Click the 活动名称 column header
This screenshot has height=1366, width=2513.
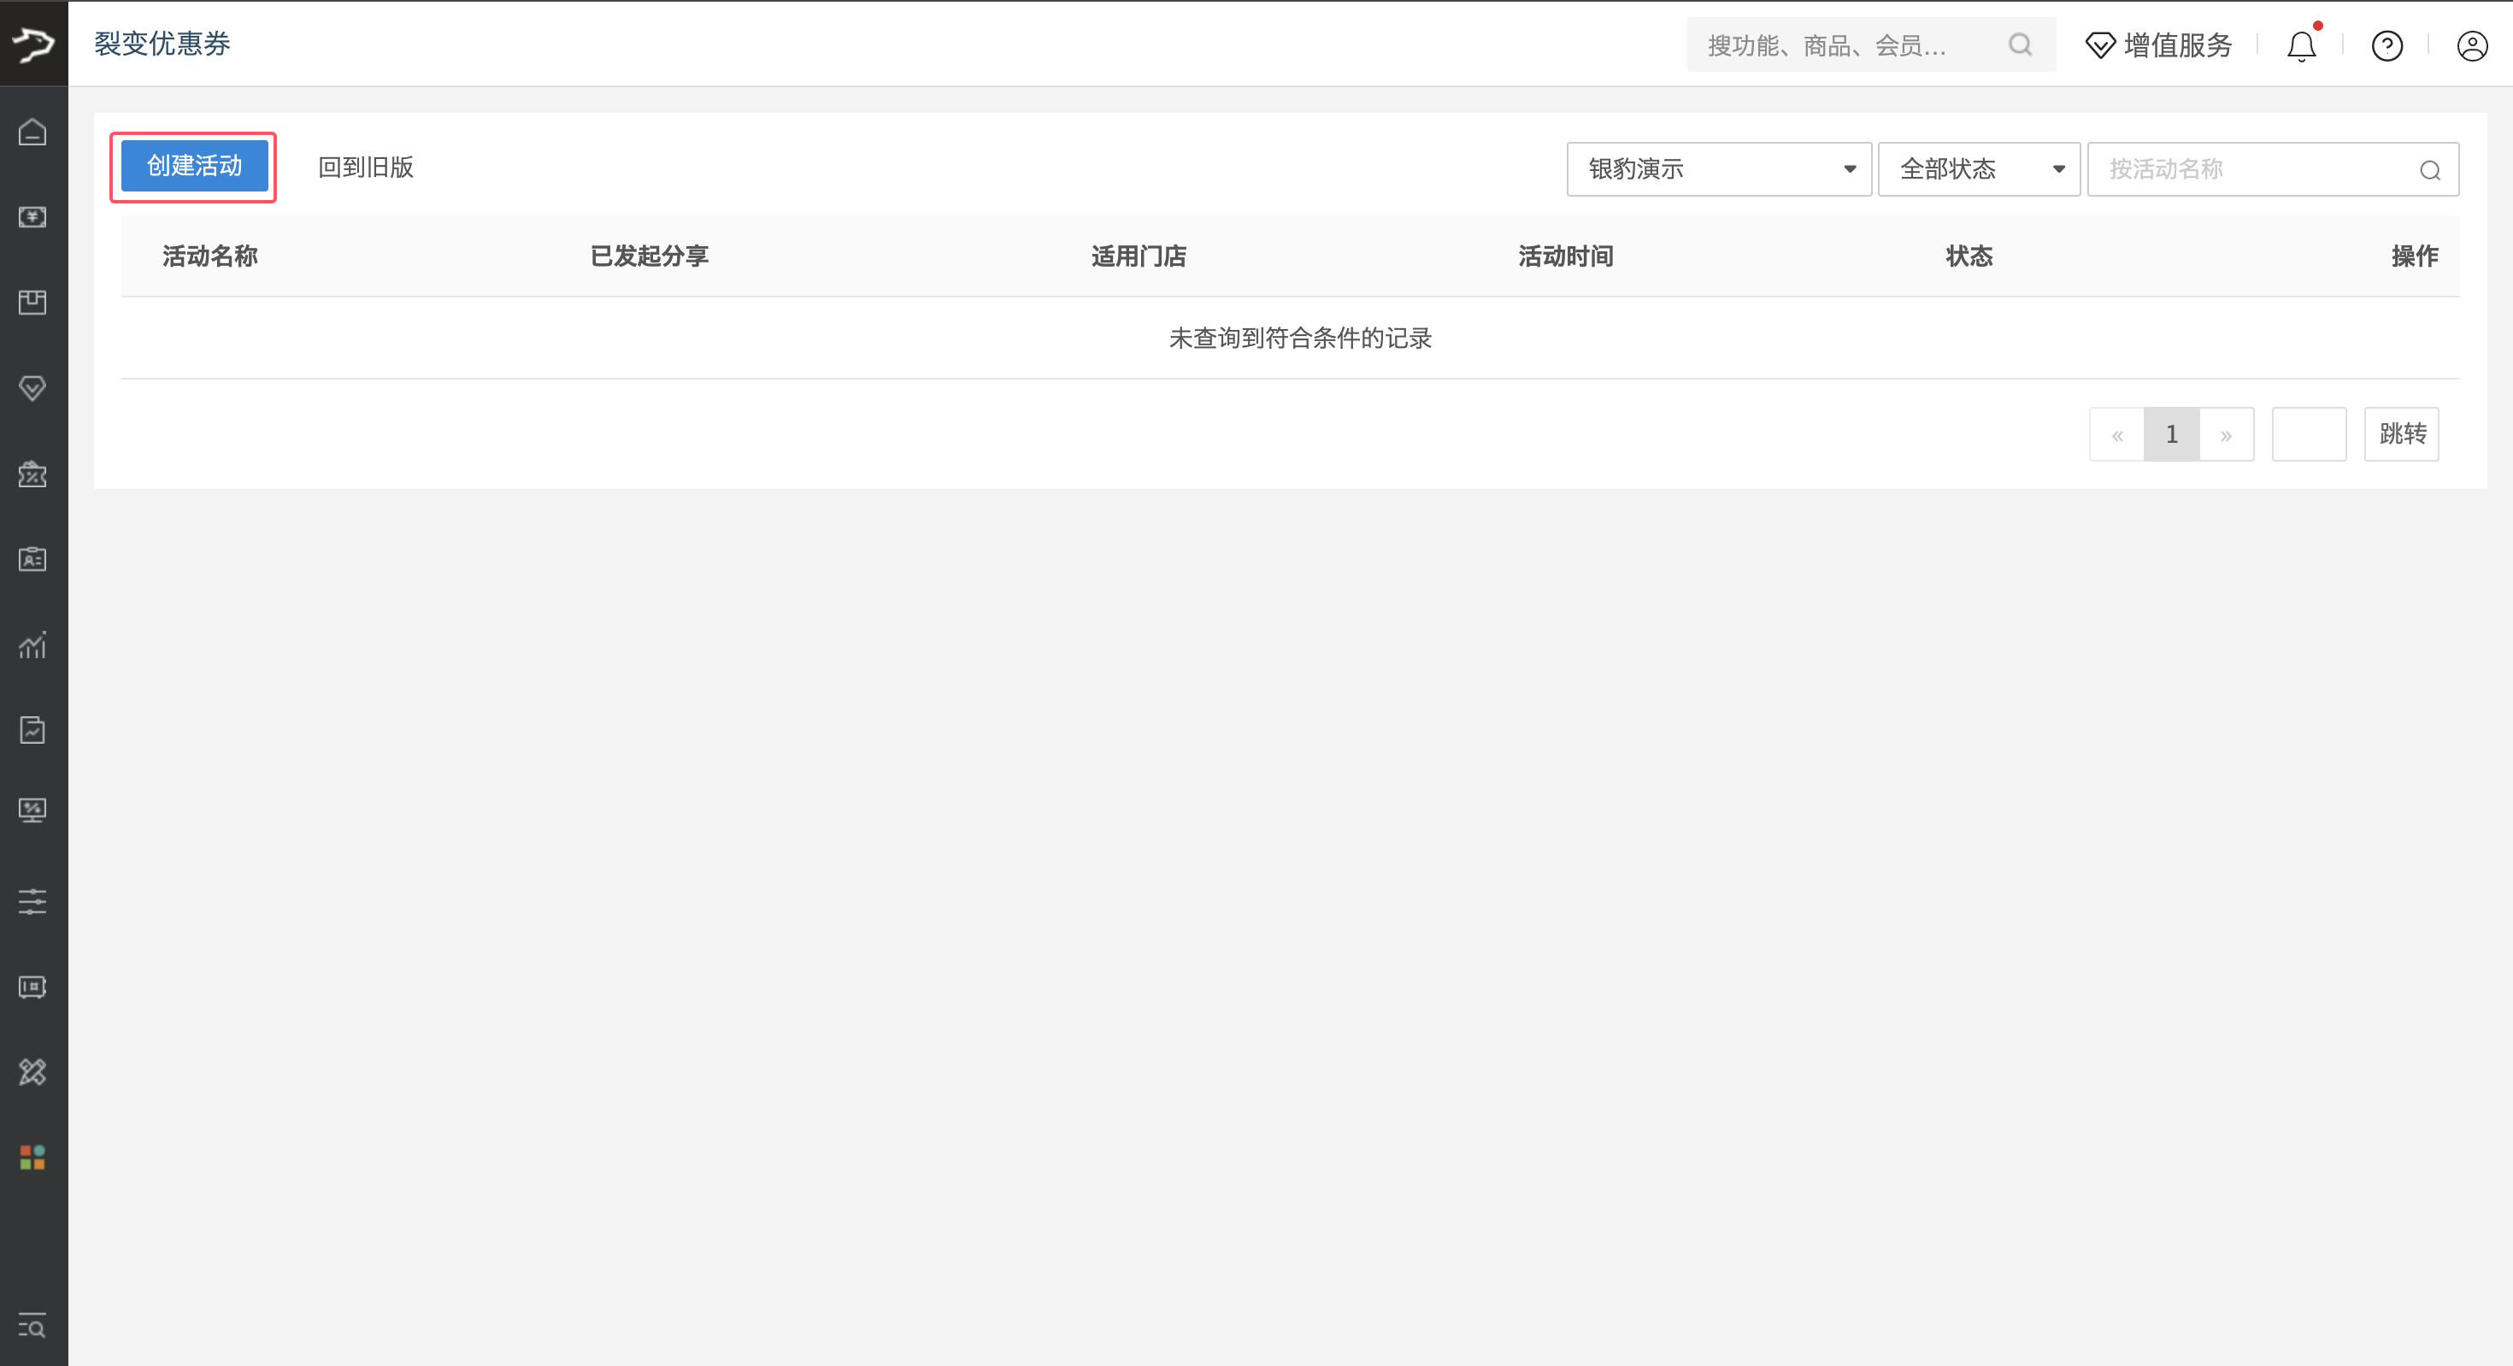pos(209,256)
